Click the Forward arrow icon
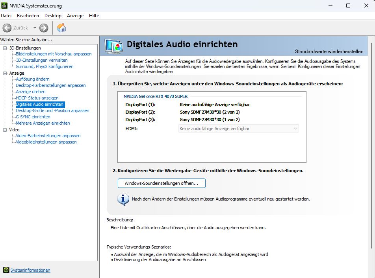This screenshot has height=278, width=375. 44,28
